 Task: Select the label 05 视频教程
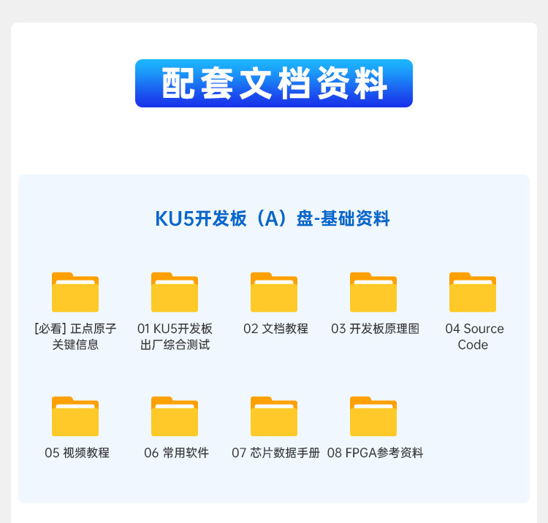click(77, 453)
